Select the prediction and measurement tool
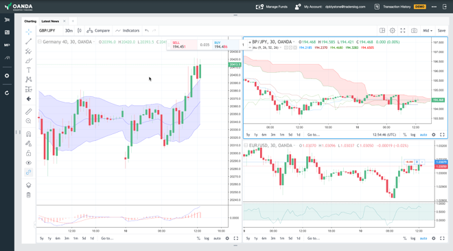This screenshot has width=453, height=251. 28,89
